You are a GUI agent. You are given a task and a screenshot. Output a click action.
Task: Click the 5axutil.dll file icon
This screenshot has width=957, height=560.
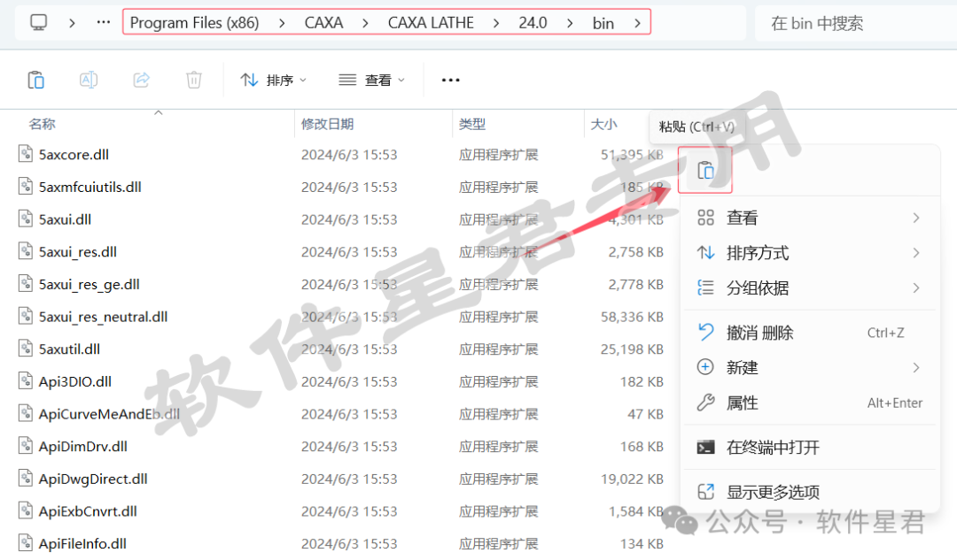[x=26, y=348]
